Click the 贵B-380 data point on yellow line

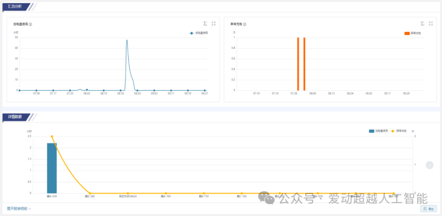pyautogui.click(x=90, y=193)
